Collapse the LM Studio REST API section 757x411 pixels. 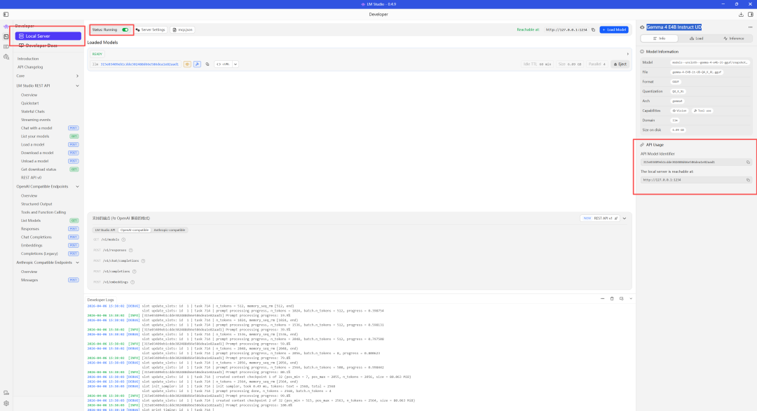(77, 86)
